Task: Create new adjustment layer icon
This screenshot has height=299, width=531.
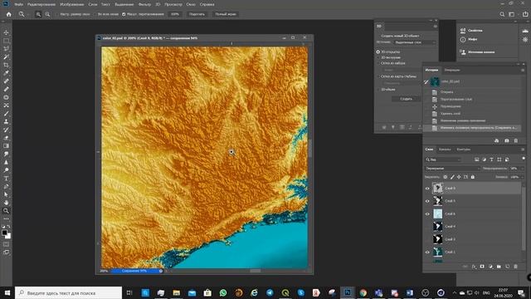Action: click(x=490, y=267)
